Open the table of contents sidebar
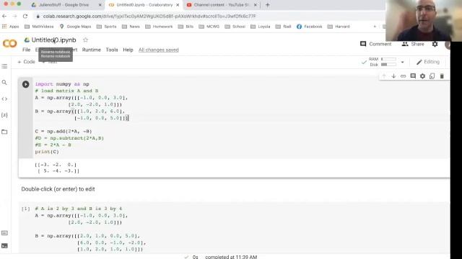This screenshot has width=462, height=259. click(4, 66)
